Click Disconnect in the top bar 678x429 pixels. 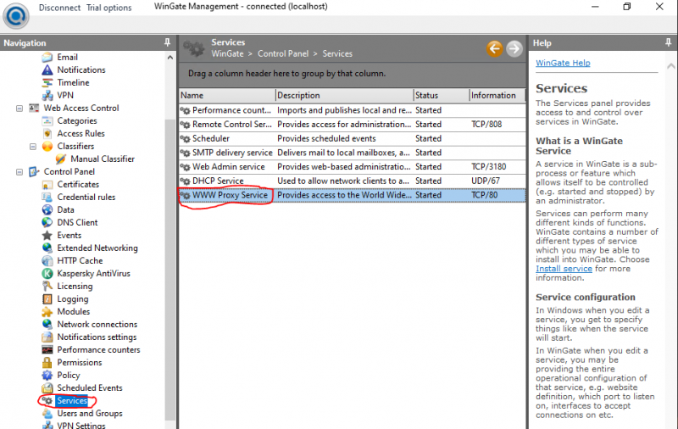[59, 8]
